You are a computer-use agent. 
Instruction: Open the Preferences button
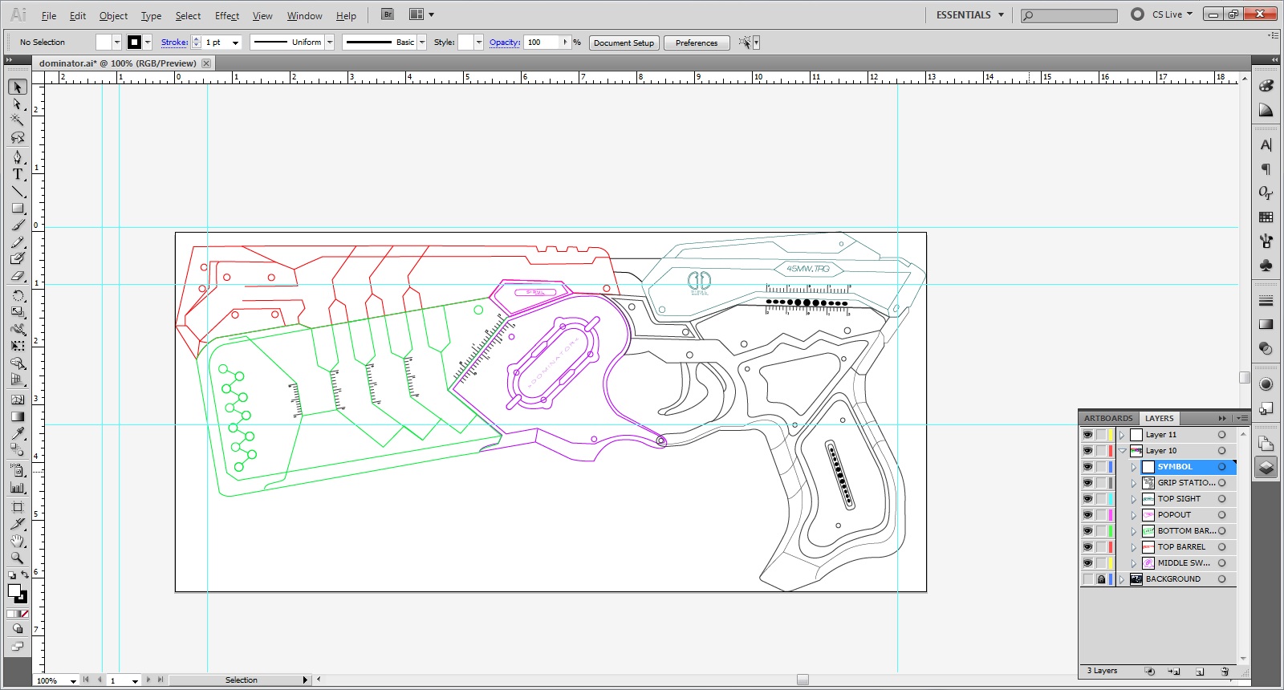tap(696, 43)
